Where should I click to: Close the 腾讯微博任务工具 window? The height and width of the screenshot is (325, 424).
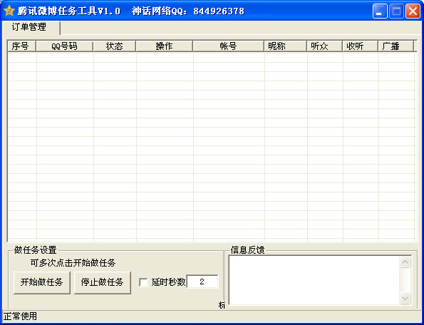[413, 11]
